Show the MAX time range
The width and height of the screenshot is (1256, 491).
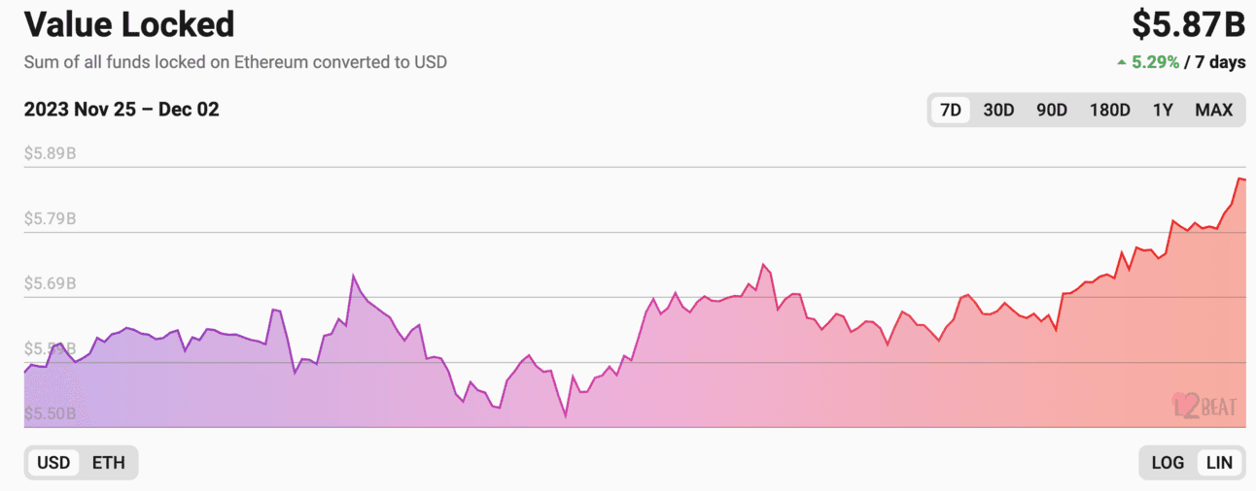pyautogui.click(x=1214, y=110)
